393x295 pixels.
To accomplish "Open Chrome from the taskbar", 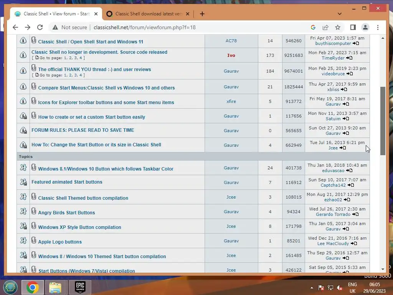I will [32, 287].
